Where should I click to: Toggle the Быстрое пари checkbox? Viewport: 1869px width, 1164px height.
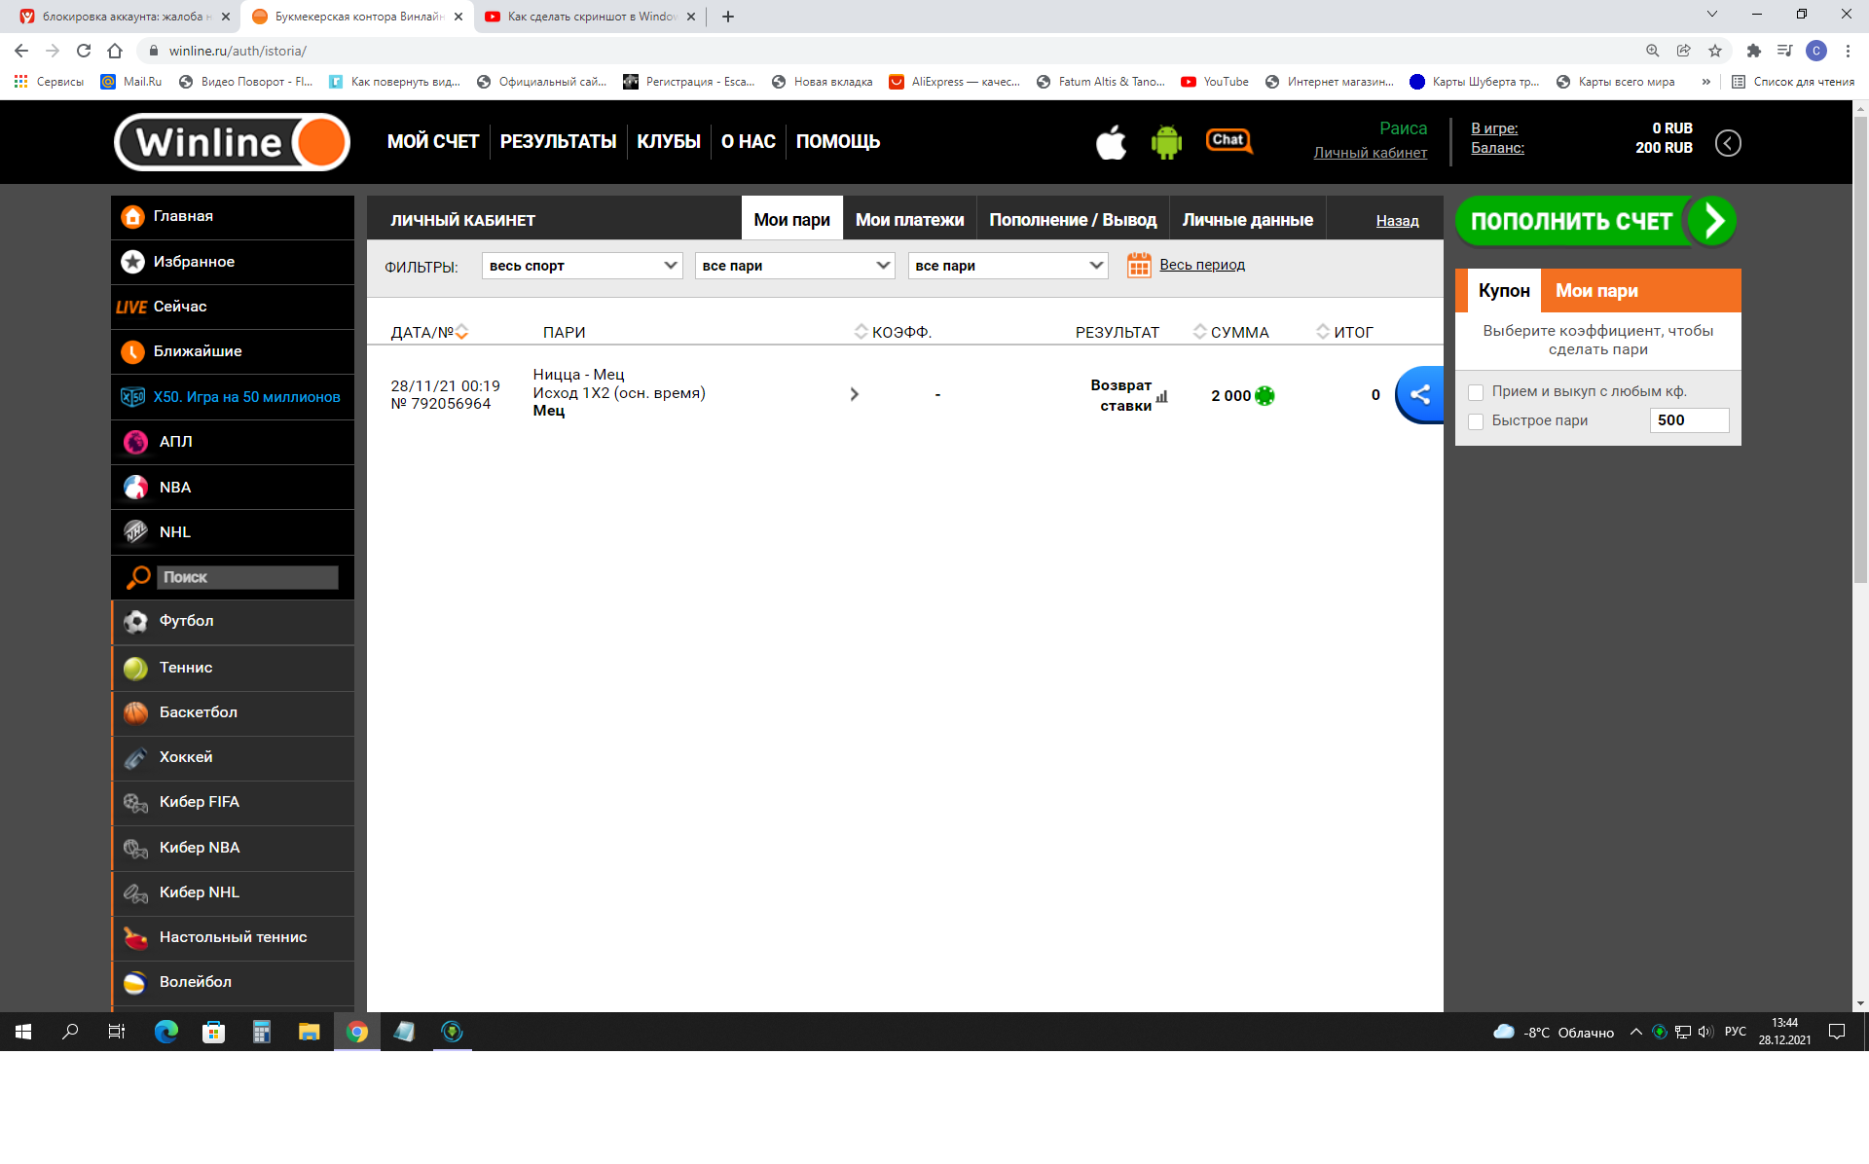click(x=1476, y=421)
